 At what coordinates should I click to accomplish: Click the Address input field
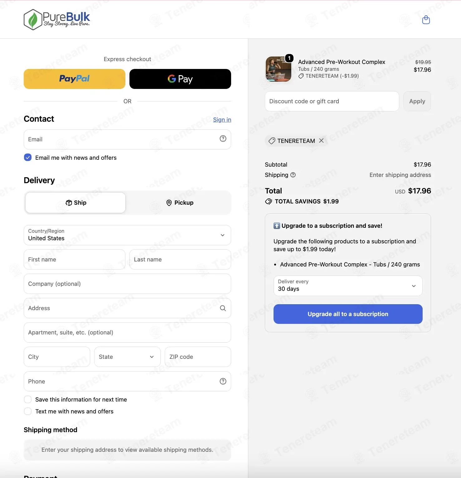tap(127, 308)
